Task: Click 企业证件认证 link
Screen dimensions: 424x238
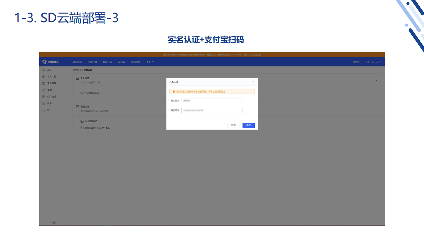Action: (x=91, y=121)
